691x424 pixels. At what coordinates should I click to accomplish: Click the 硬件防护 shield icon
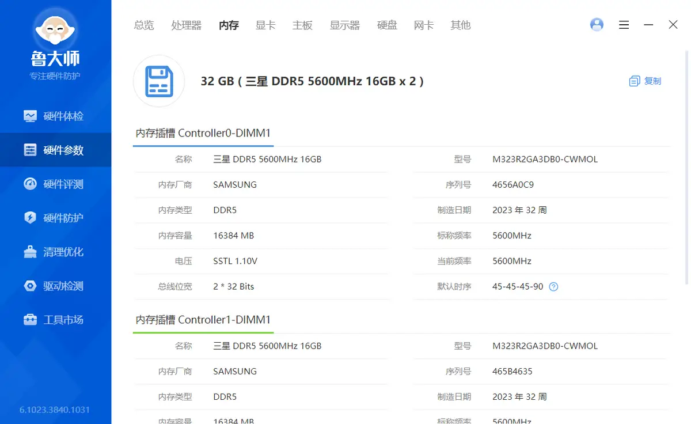click(x=30, y=218)
